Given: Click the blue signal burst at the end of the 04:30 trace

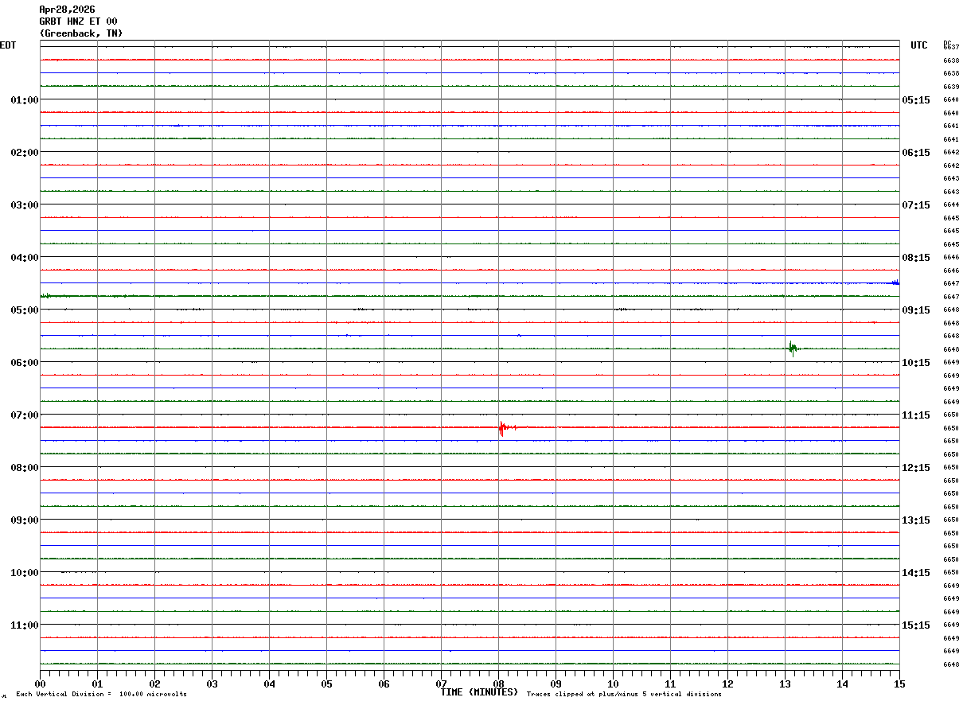Looking at the screenshot, I should [x=895, y=282].
